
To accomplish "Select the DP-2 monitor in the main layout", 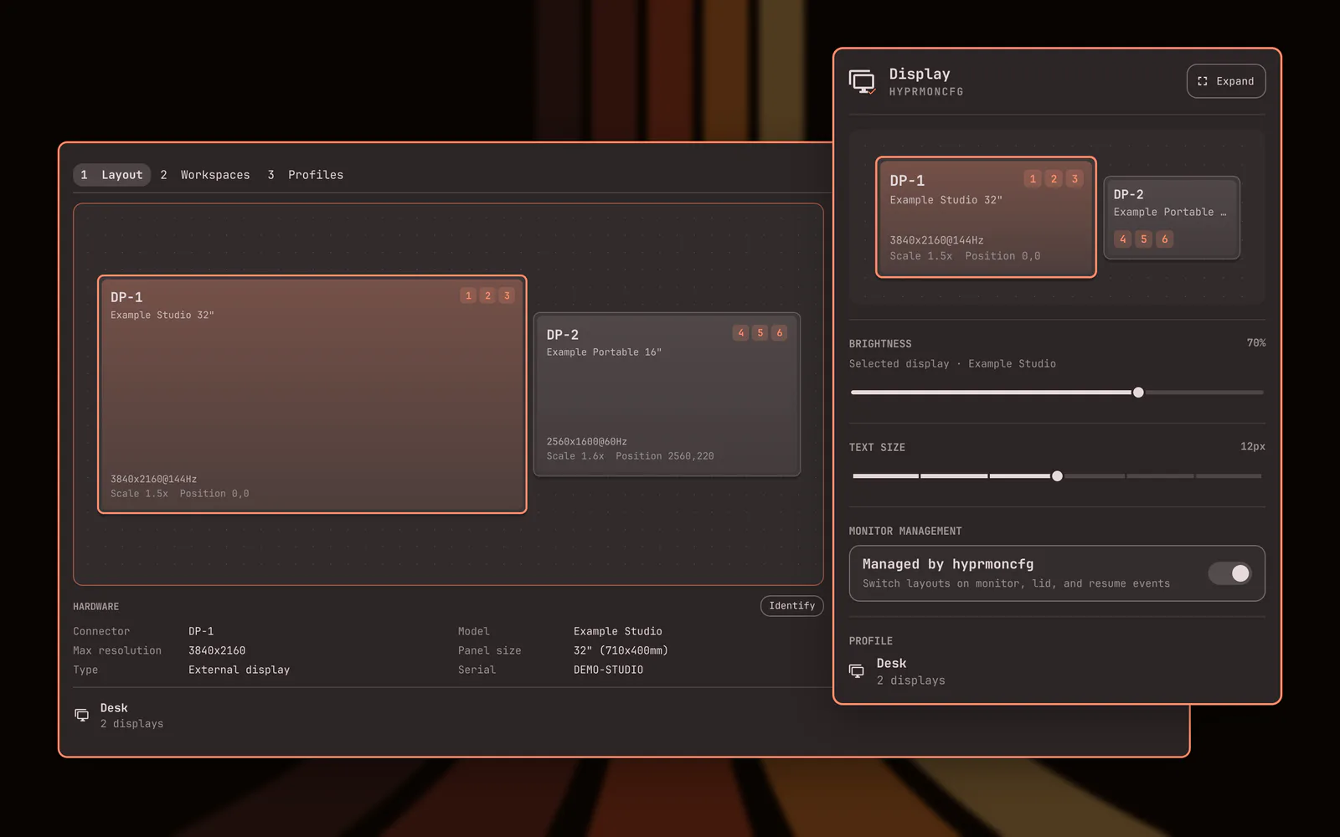I will coord(667,394).
